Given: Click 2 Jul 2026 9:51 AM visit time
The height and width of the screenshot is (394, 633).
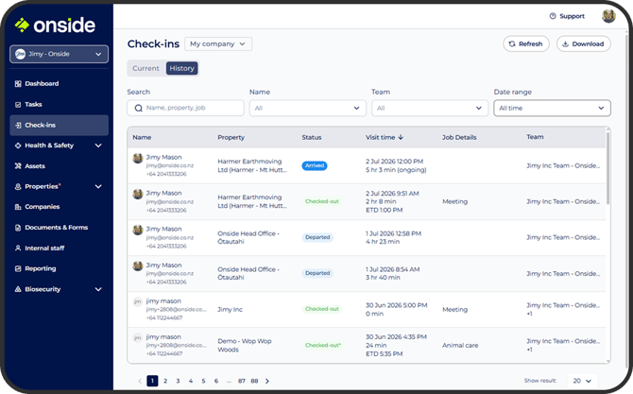Looking at the screenshot, I should click(392, 194).
